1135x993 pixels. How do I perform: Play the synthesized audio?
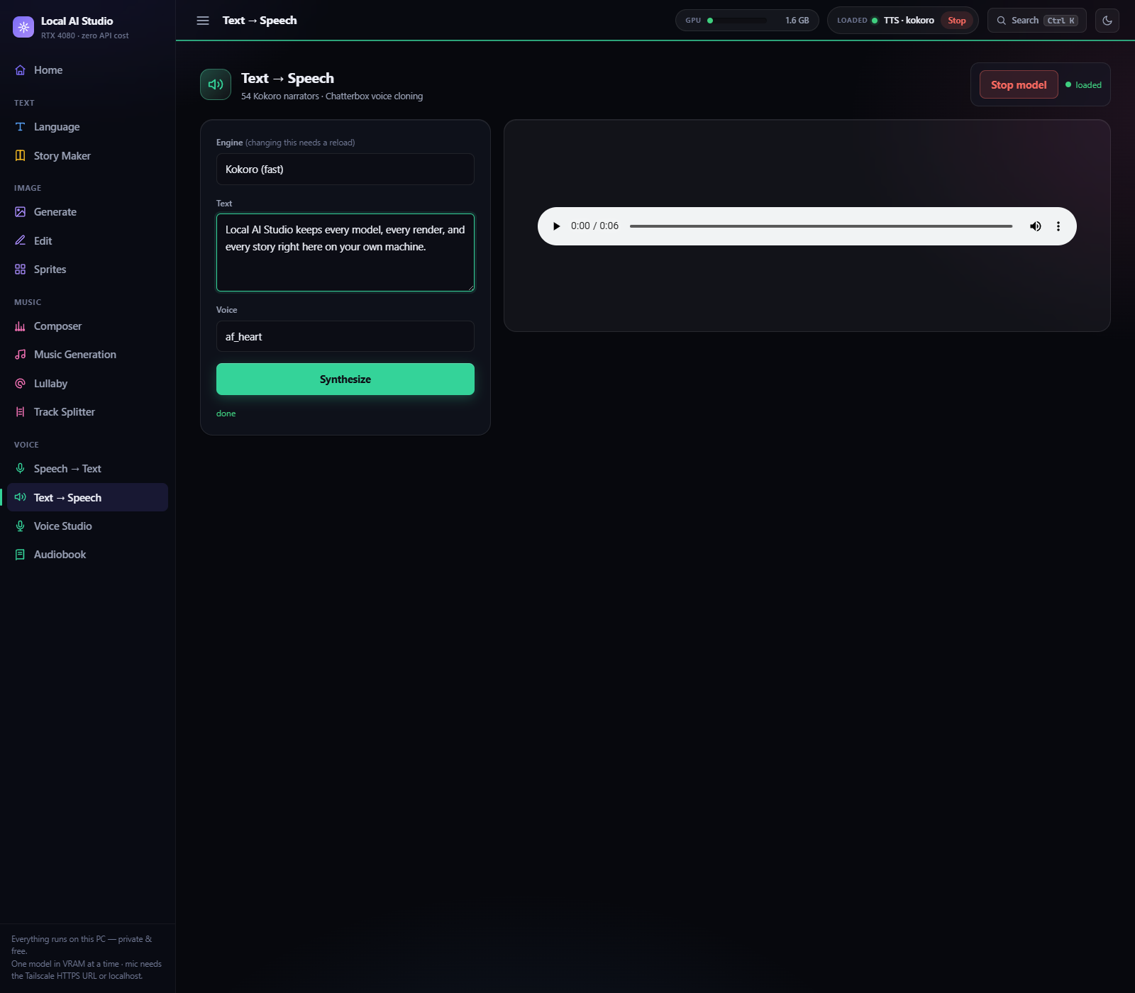(556, 226)
